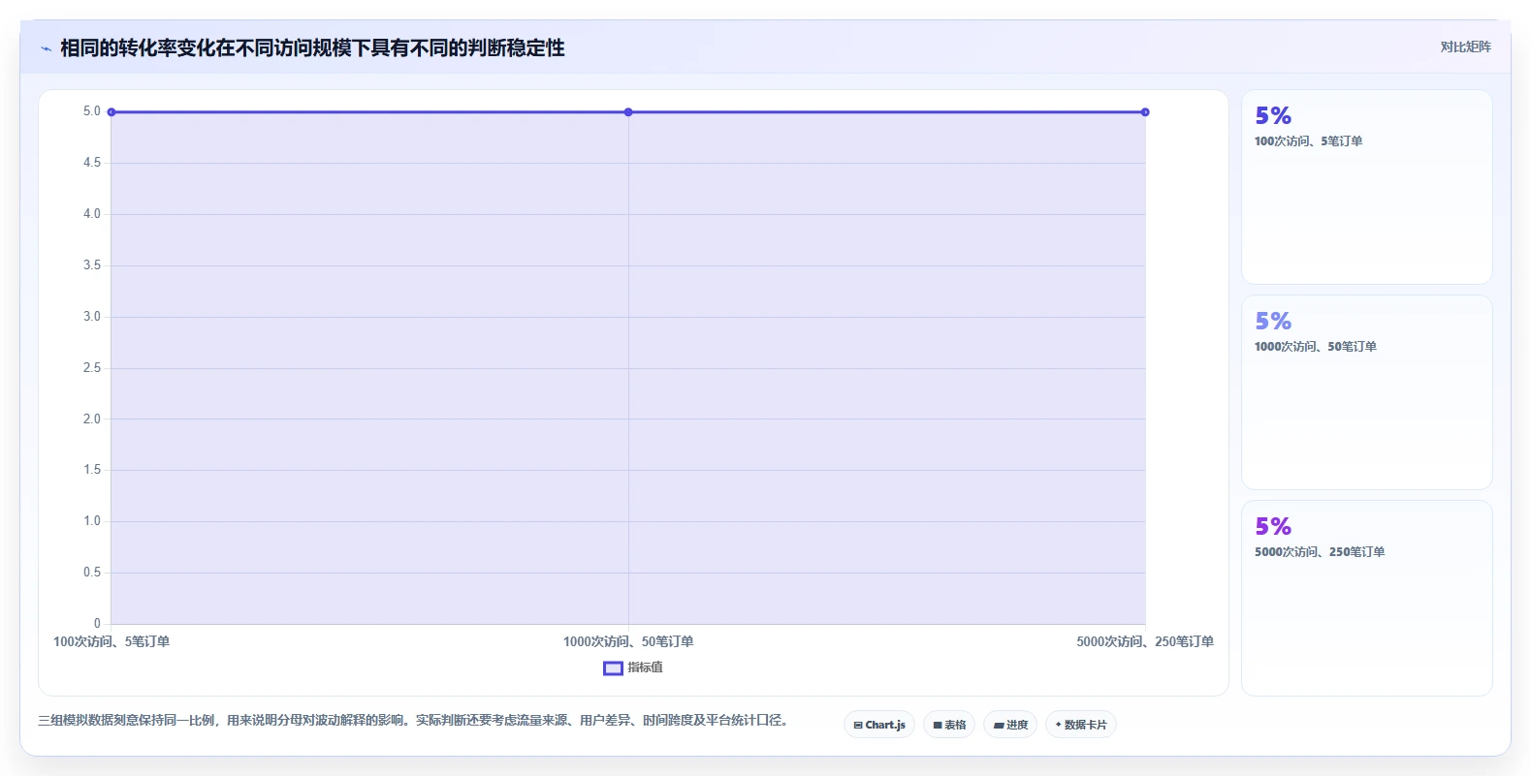Click the Chart.js tag pill
Viewport: 1531px width, 776px height.
879,725
